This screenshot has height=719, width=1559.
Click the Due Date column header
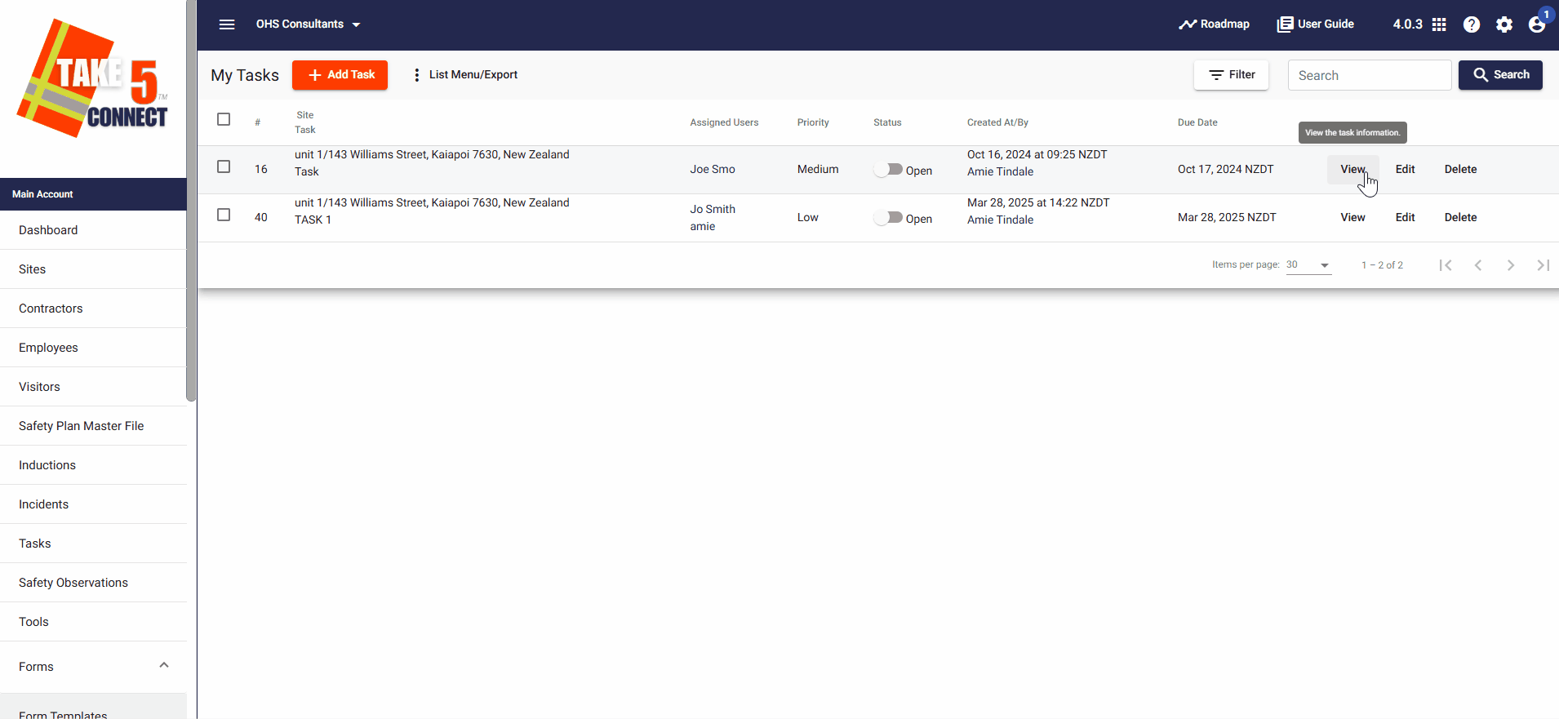point(1197,122)
